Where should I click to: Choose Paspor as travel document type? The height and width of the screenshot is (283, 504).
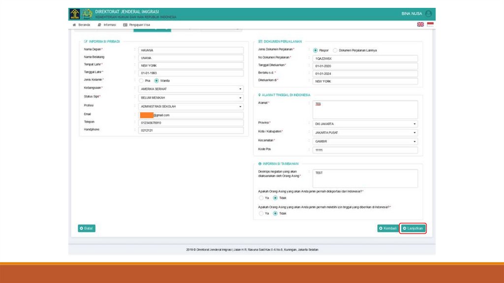315,51
